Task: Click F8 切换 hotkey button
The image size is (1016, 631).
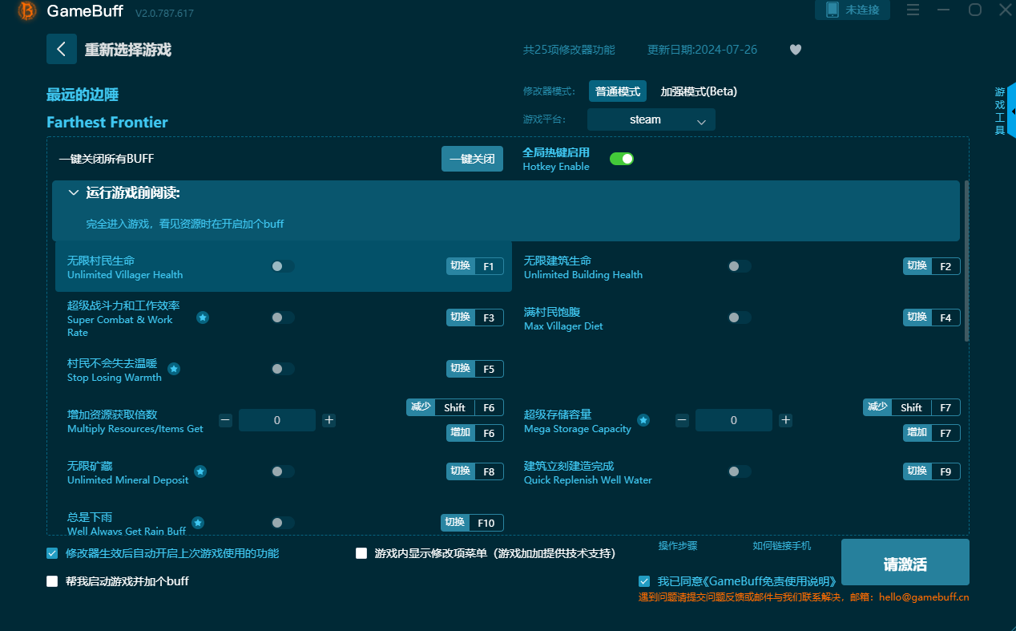Action: tap(475, 471)
